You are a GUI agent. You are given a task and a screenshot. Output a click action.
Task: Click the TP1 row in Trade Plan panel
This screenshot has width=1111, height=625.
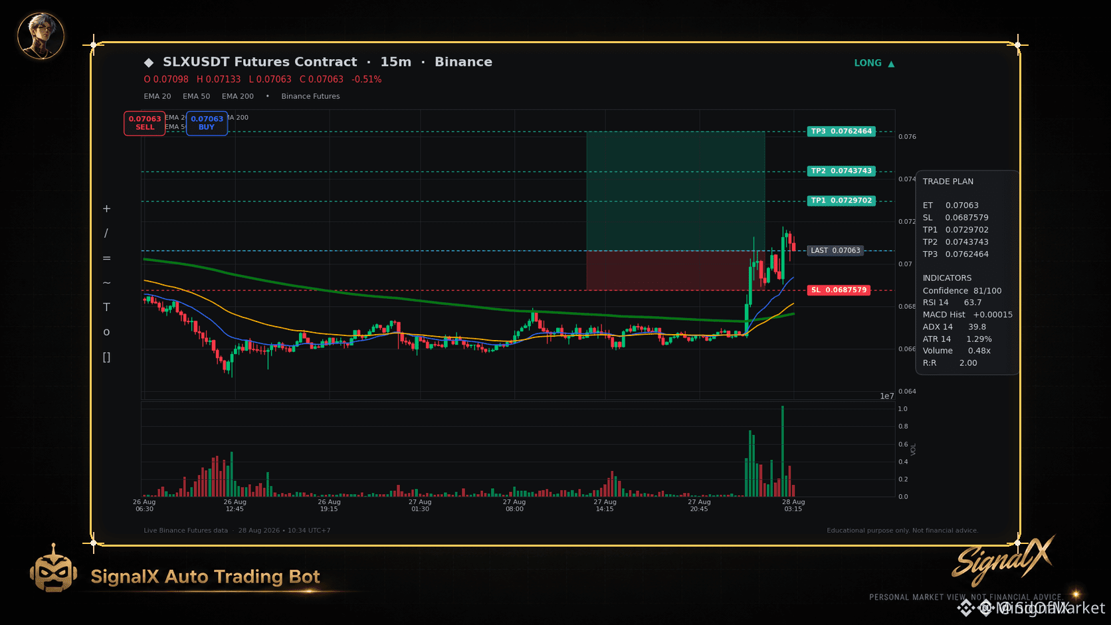tap(956, 230)
